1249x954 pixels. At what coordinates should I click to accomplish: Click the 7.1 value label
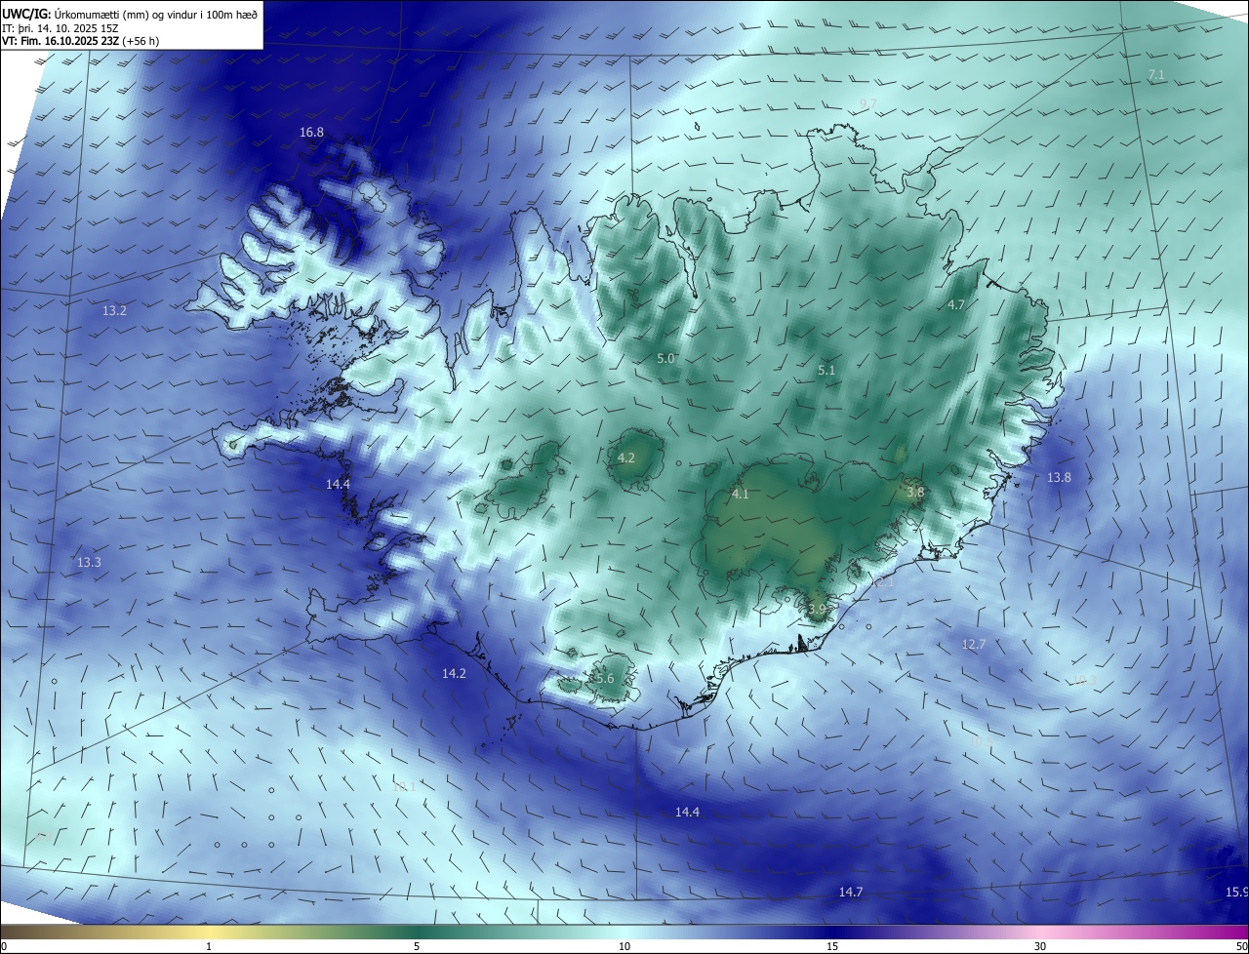point(1156,75)
